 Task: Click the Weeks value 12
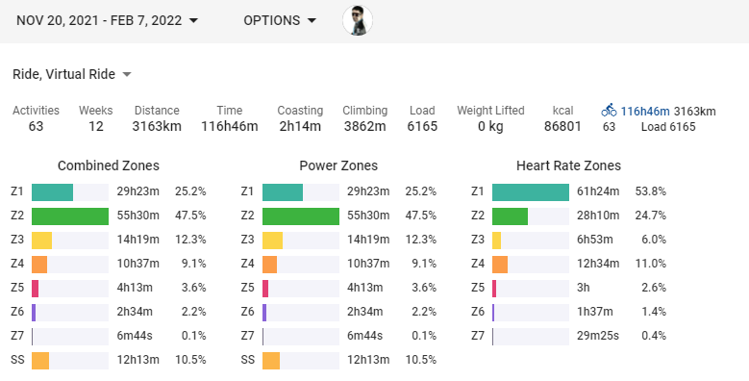coord(95,126)
